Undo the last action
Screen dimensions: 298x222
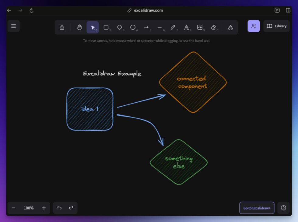pyautogui.click(x=59, y=208)
